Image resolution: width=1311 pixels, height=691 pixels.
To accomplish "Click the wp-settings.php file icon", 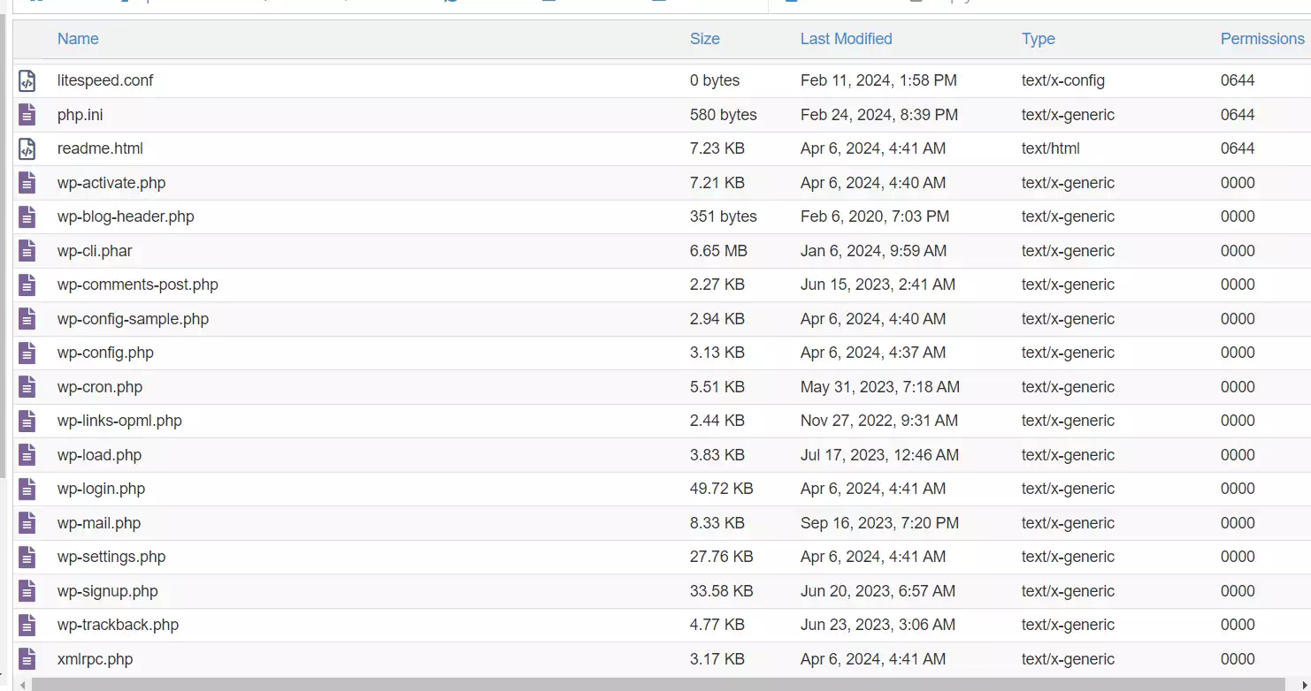I will coord(27,557).
